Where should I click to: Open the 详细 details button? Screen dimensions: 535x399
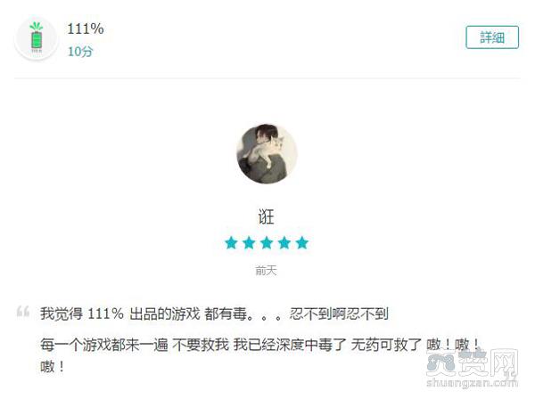[x=492, y=37]
